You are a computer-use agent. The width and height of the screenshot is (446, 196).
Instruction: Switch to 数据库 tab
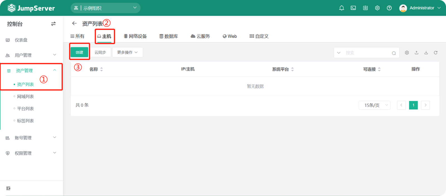coord(169,36)
